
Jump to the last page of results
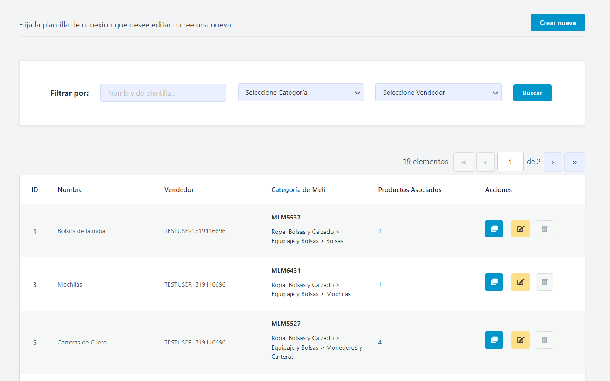(574, 162)
